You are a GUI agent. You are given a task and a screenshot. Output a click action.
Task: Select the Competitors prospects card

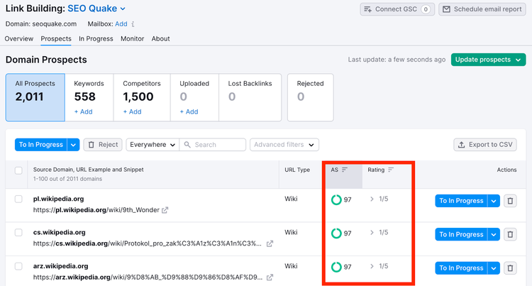142,97
